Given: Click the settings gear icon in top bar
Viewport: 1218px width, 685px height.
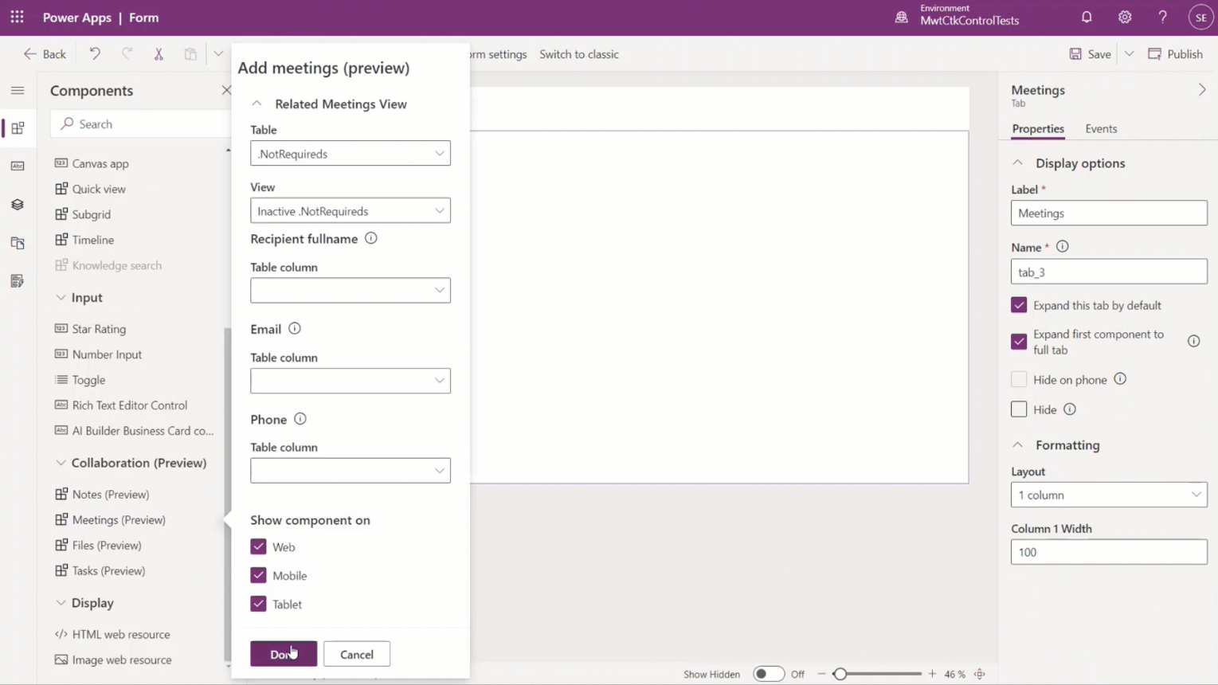Looking at the screenshot, I should coord(1125,17).
